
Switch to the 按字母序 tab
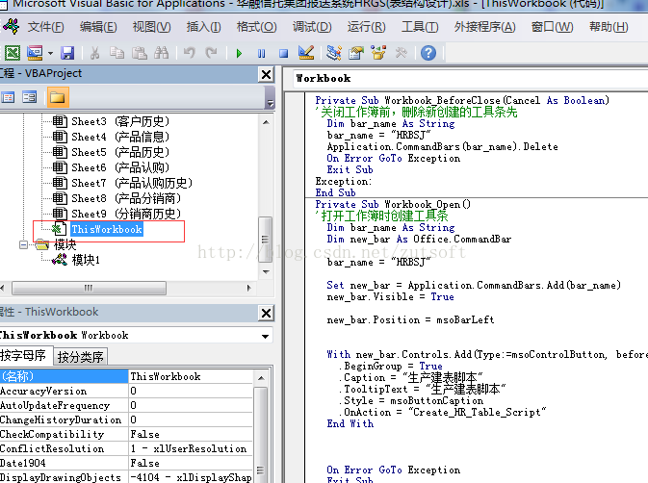coord(26,355)
